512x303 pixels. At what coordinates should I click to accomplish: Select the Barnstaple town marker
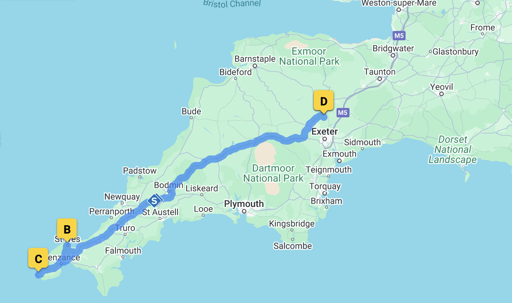pos(255,66)
